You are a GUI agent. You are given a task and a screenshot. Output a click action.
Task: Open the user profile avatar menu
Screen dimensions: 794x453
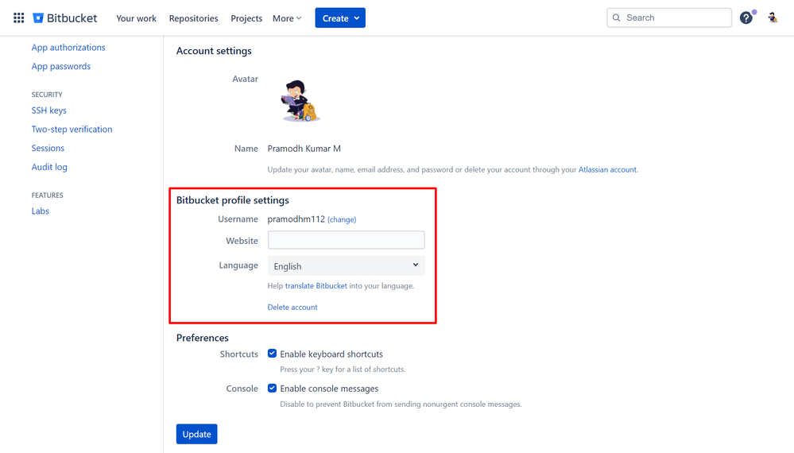point(773,17)
